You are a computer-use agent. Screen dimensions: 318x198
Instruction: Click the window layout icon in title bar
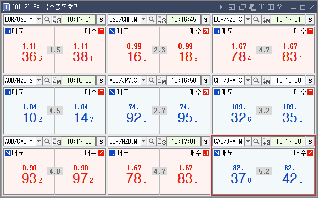[x=232, y=7]
